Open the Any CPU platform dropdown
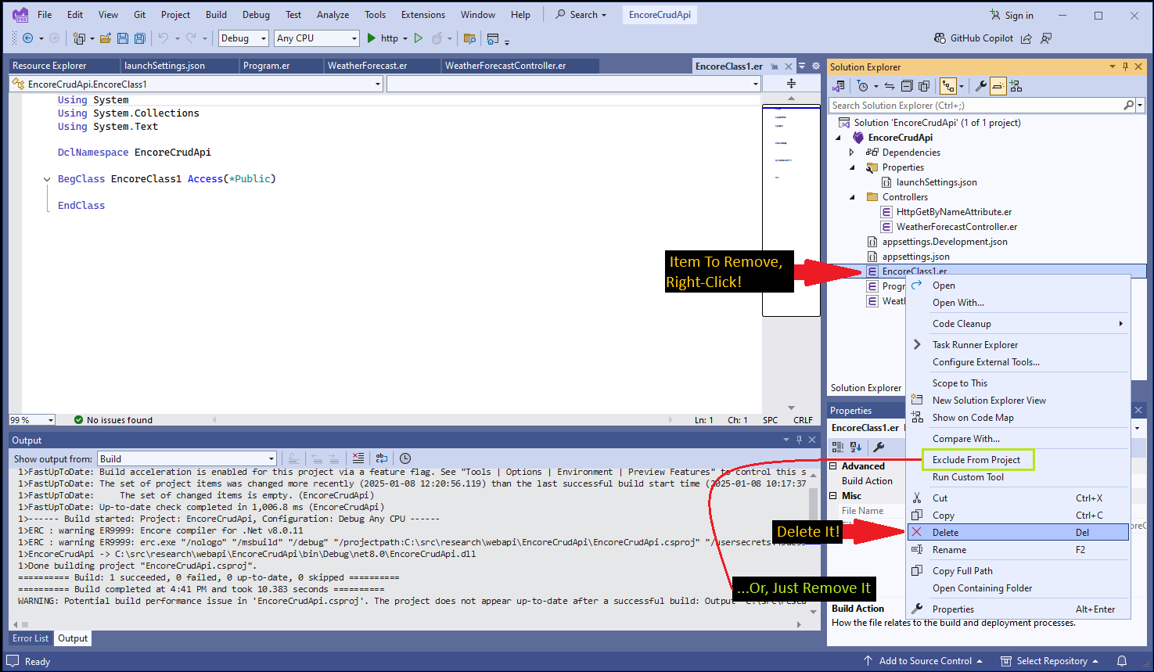 pos(317,38)
